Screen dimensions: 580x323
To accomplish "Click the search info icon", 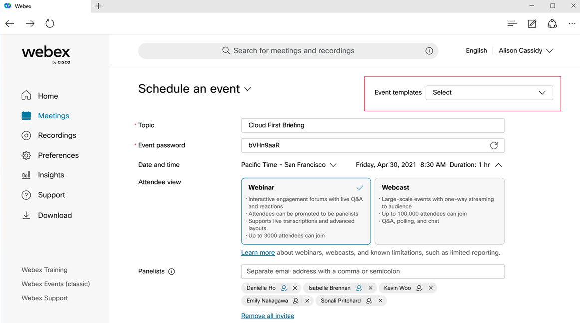I will pyautogui.click(x=429, y=51).
